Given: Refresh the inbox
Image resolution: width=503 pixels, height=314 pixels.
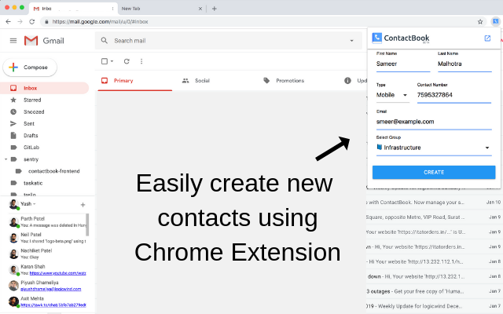Looking at the screenshot, I should coord(127,61).
